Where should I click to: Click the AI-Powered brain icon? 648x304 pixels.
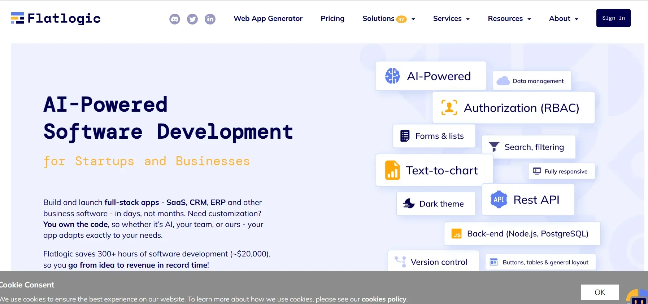click(392, 76)
